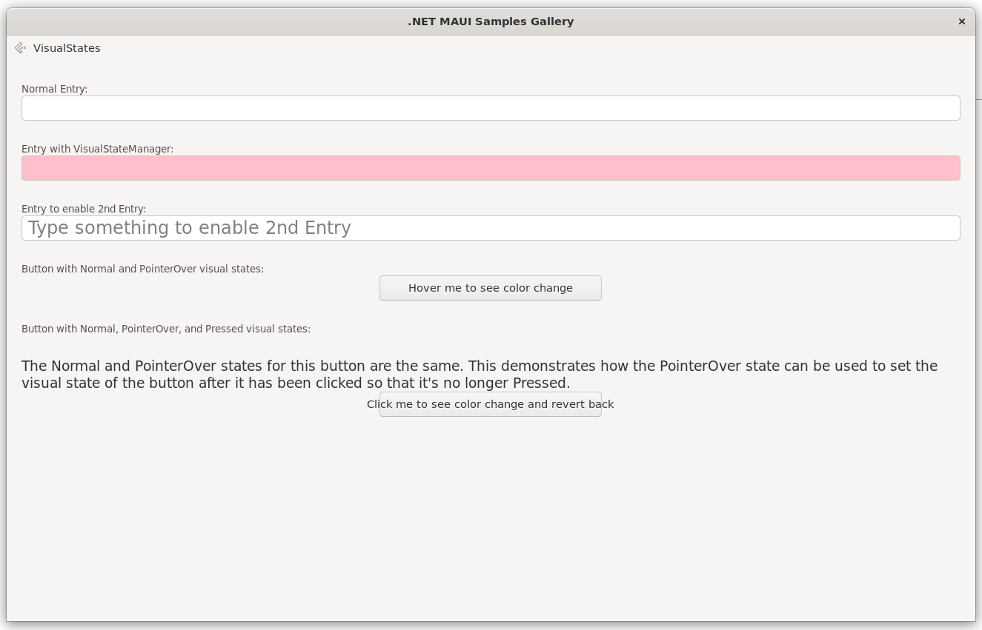Click the paragraph line ending 'no longer Pressed.'
This screenshot has width=982, height=630.
click(296, 383)
